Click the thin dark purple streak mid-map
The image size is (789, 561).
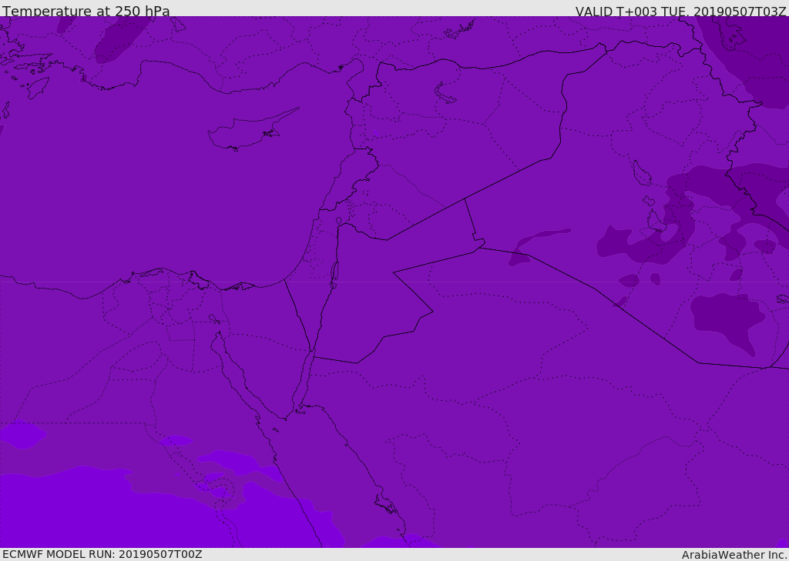pyautogui.click(x=539, y=239)
